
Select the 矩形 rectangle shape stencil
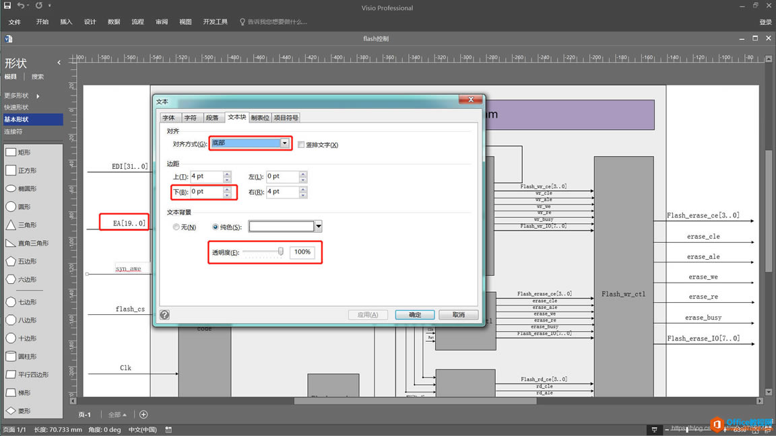[x=11, y=153]
